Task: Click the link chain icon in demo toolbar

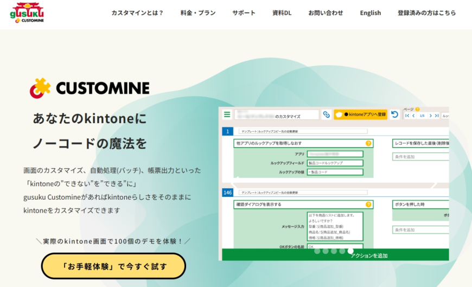Action: pyautogui.click(x=326, y=114)
